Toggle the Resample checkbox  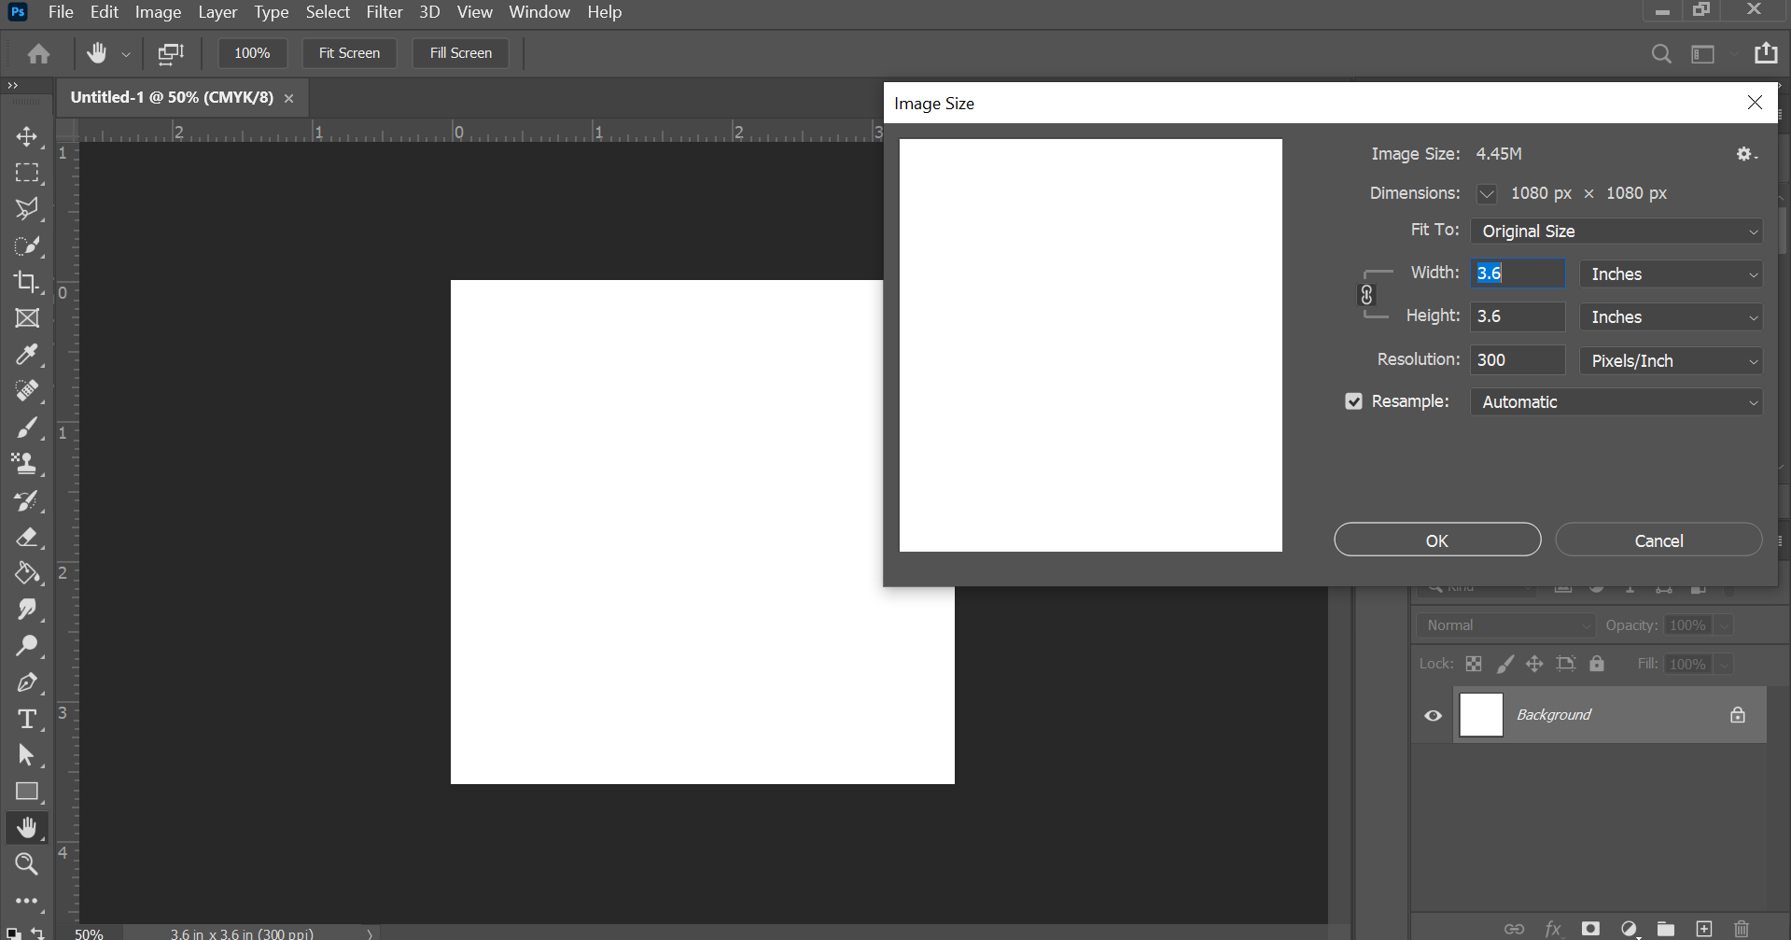(x=1353, y=401)
